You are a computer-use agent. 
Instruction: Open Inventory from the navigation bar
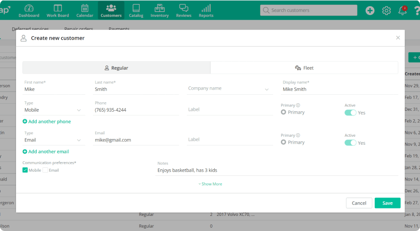(160, 10)
